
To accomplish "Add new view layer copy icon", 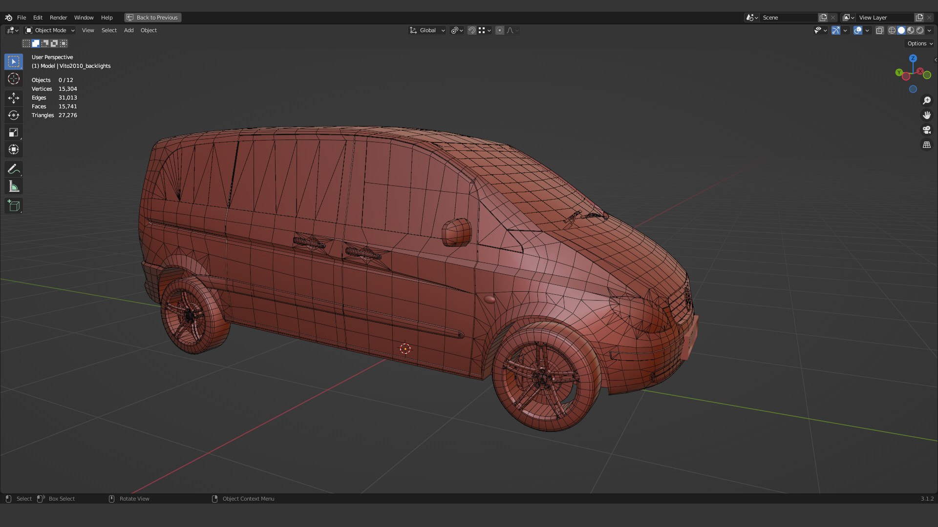I will [919, 18].
